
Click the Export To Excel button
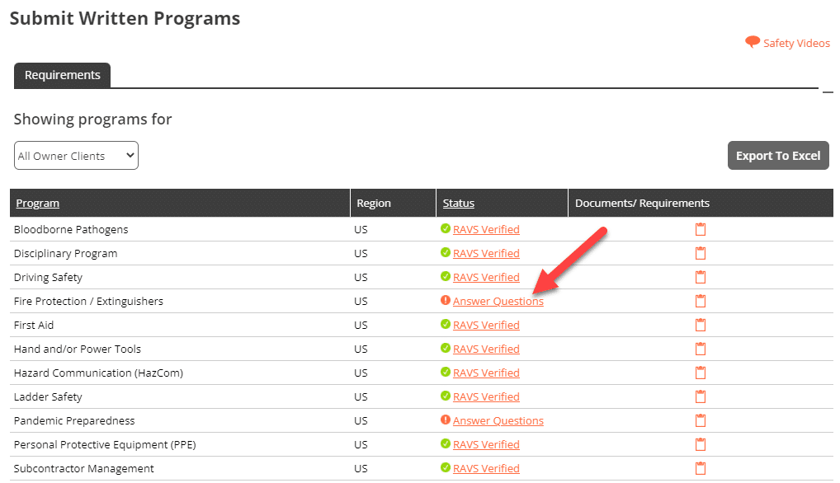(778, 156)
